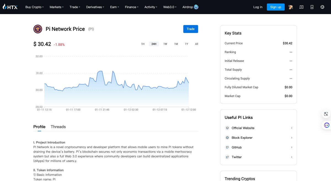Select the 1Y chart range
The image size is (331, 181).
[186, 44]
